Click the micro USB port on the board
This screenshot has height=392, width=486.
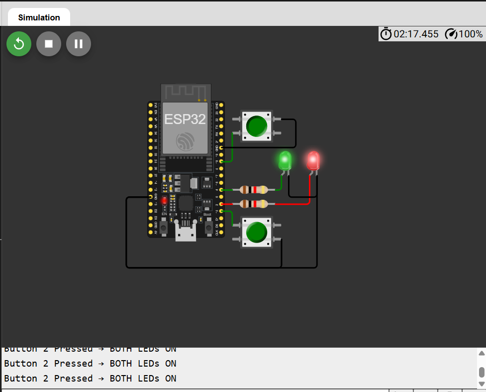[186, 231]
